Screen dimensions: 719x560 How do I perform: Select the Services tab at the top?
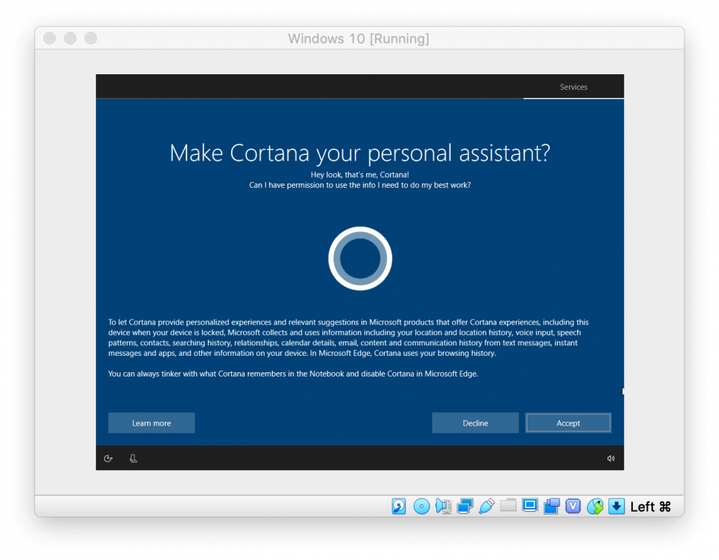click(x=573, y=87)
